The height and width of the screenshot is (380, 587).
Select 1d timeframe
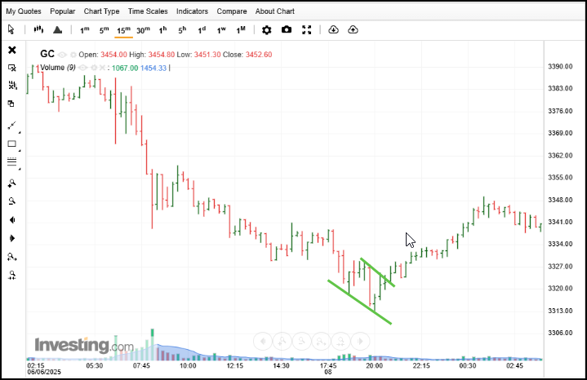(x=202, y=30)
